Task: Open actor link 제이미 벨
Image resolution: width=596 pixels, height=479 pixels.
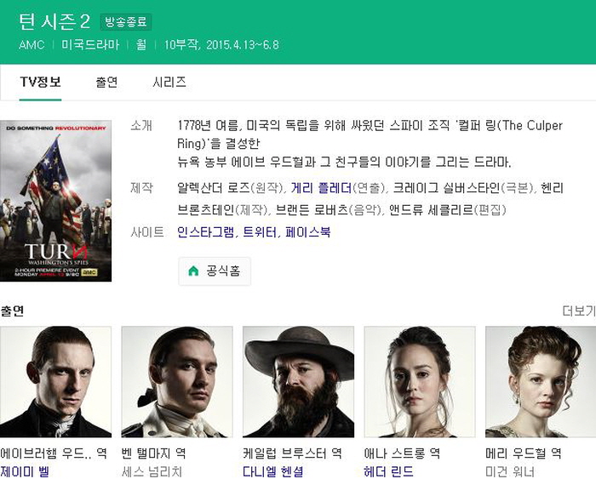Action: 25,472
